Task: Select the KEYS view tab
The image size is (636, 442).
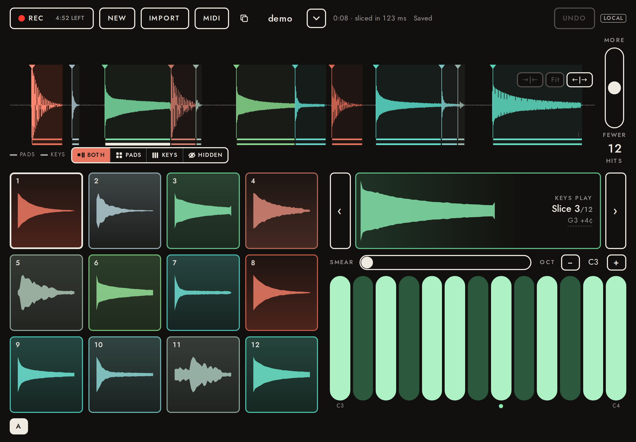Action: [165, 155]
